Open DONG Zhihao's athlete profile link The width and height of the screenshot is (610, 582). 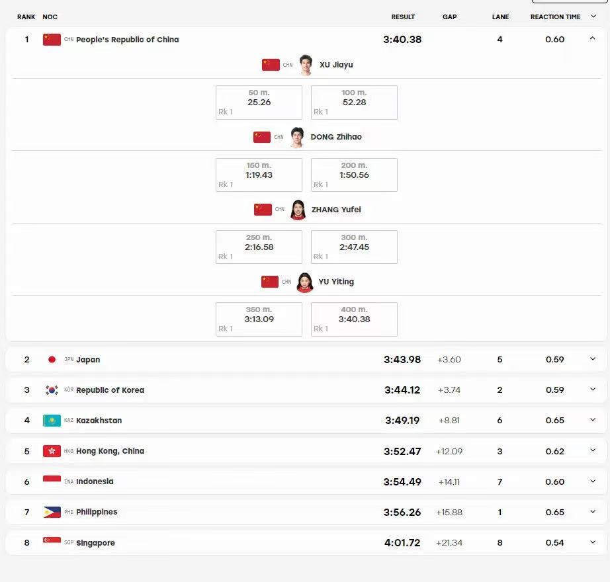(x=336, y=137)
